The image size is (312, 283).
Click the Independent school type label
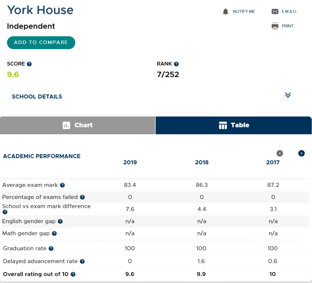[x=31, y=26]
